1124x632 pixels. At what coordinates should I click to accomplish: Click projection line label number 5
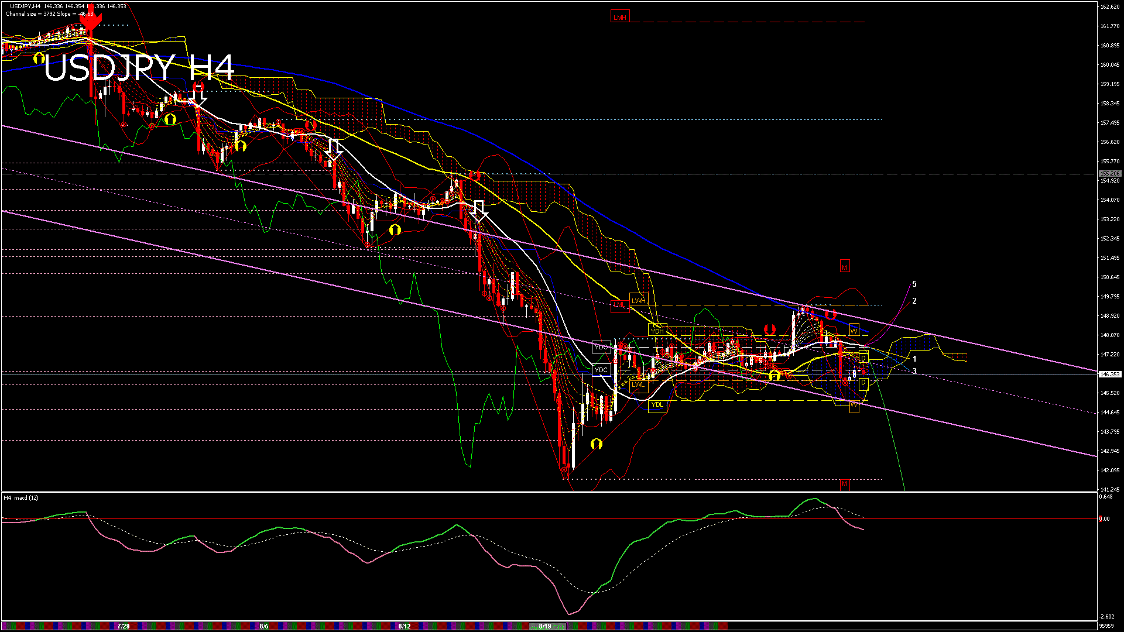914,284
